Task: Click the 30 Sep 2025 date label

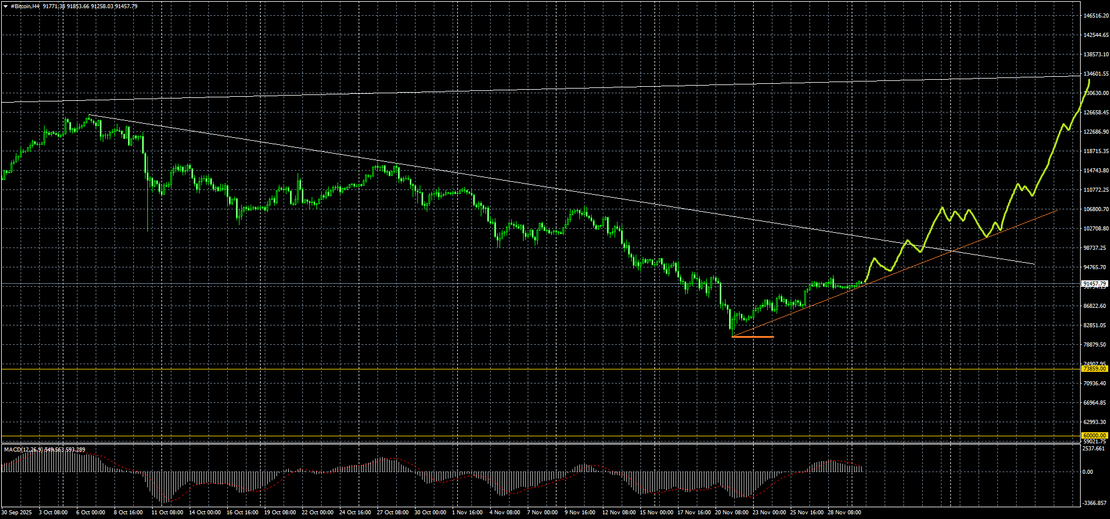Action: click(x=16, y=513)
